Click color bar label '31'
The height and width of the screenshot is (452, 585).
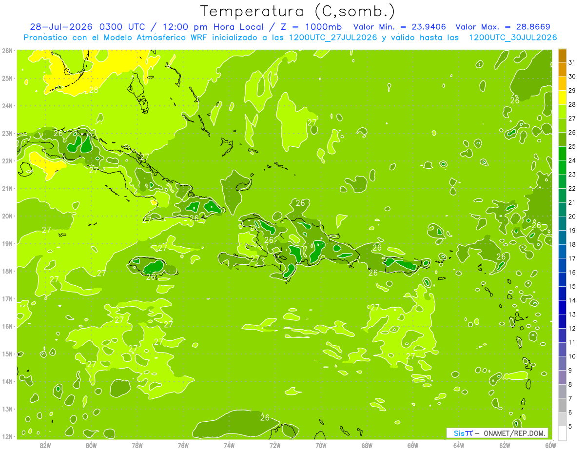point(572,62)
